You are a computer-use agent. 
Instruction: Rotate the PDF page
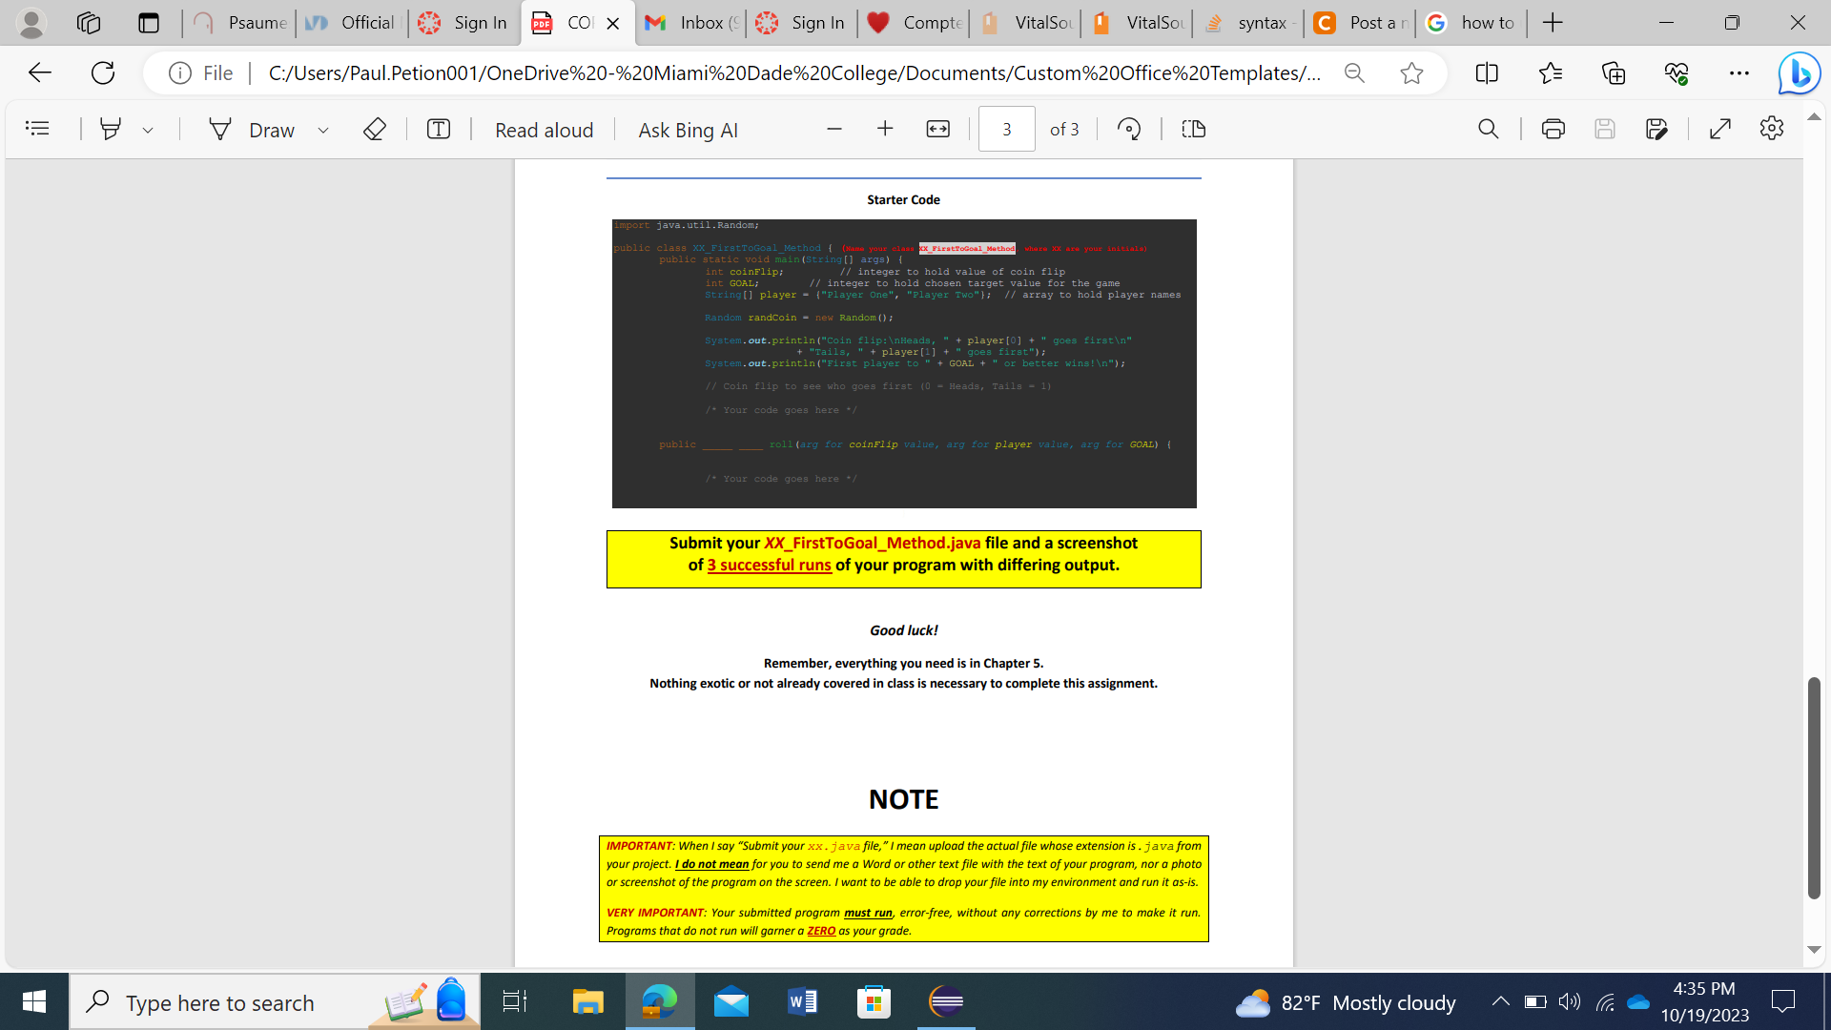click(1129, 129)
